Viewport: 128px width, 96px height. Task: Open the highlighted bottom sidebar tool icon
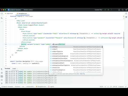(x=2, y=76)
